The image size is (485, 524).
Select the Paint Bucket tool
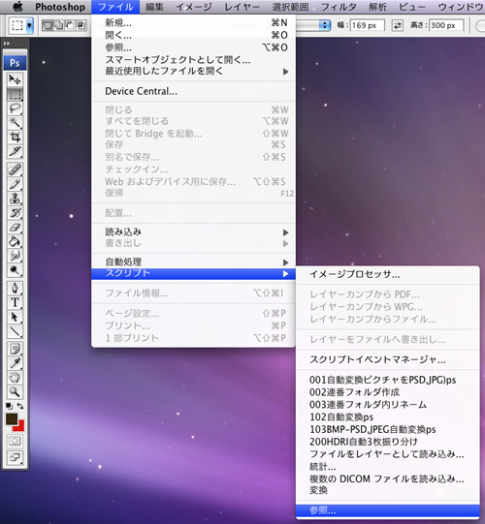[15, 241]
